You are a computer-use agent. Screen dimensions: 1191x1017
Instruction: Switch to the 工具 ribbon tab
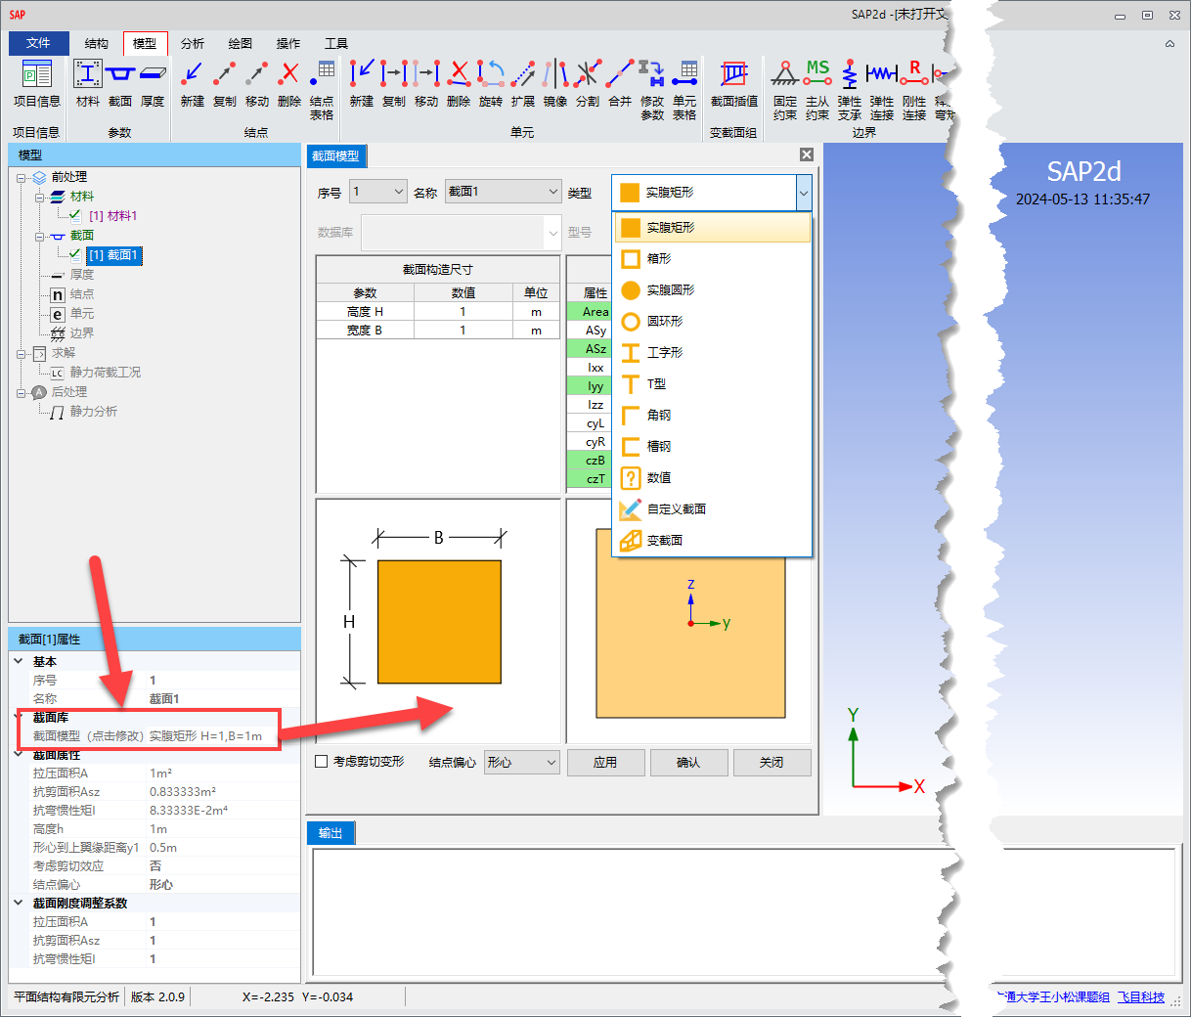coord(336,43)
